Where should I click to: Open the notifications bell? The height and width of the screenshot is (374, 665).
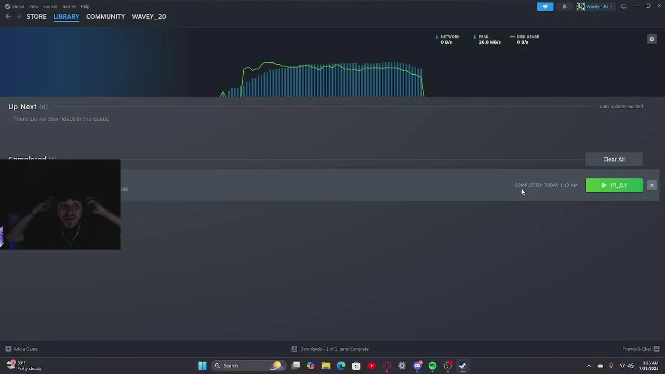coord(565,6)
